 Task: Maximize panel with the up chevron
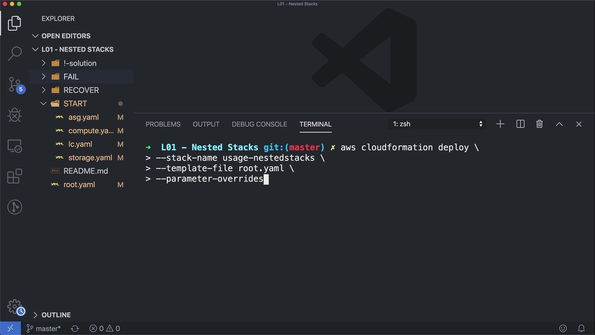pos(559,124)
